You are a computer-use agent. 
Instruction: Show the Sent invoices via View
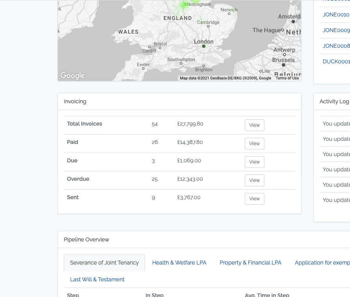(x=254, y=199)
